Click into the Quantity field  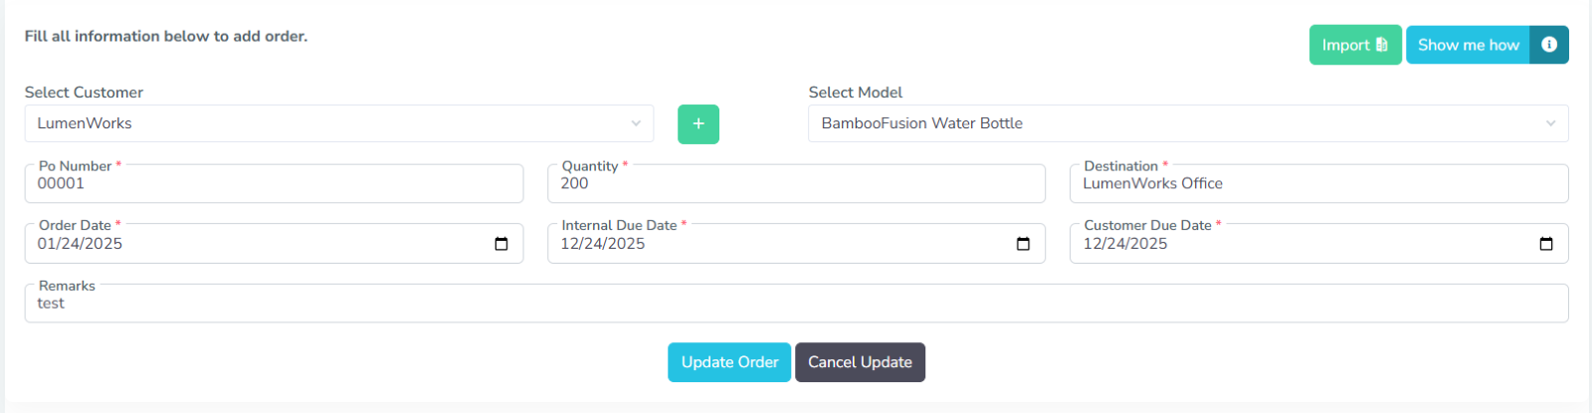[x=796, y=184]
